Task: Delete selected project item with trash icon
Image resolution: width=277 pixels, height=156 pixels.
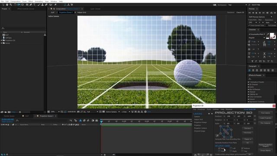Action: click(x=20, y=112)
